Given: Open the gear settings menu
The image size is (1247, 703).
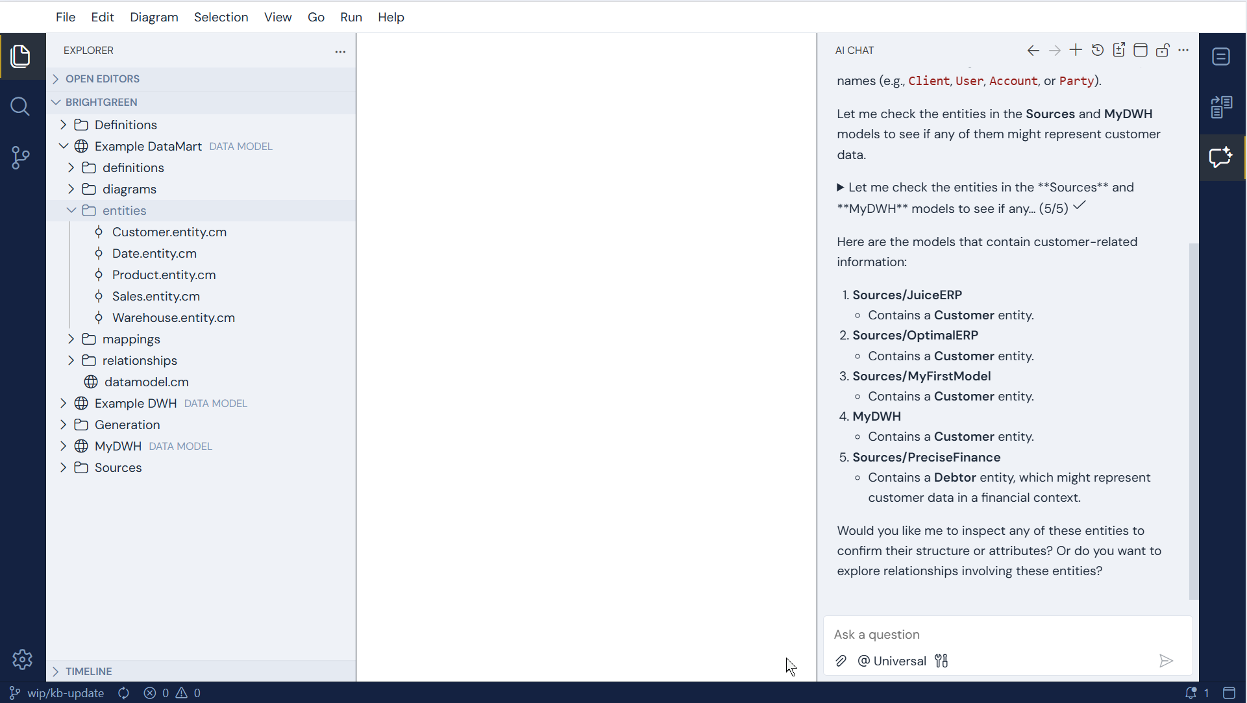Looking at the screenshot, I should (x=22, y=660).
